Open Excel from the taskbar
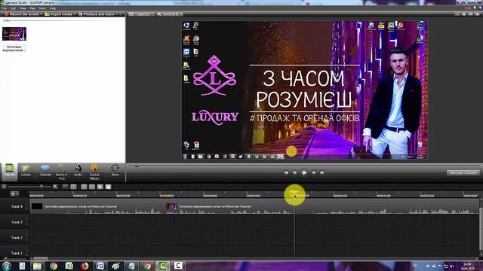 [69, 266]
